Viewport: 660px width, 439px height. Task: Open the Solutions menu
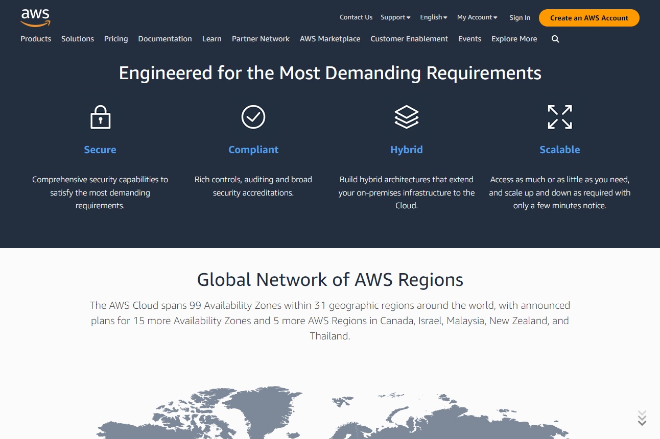coord(78,39)
